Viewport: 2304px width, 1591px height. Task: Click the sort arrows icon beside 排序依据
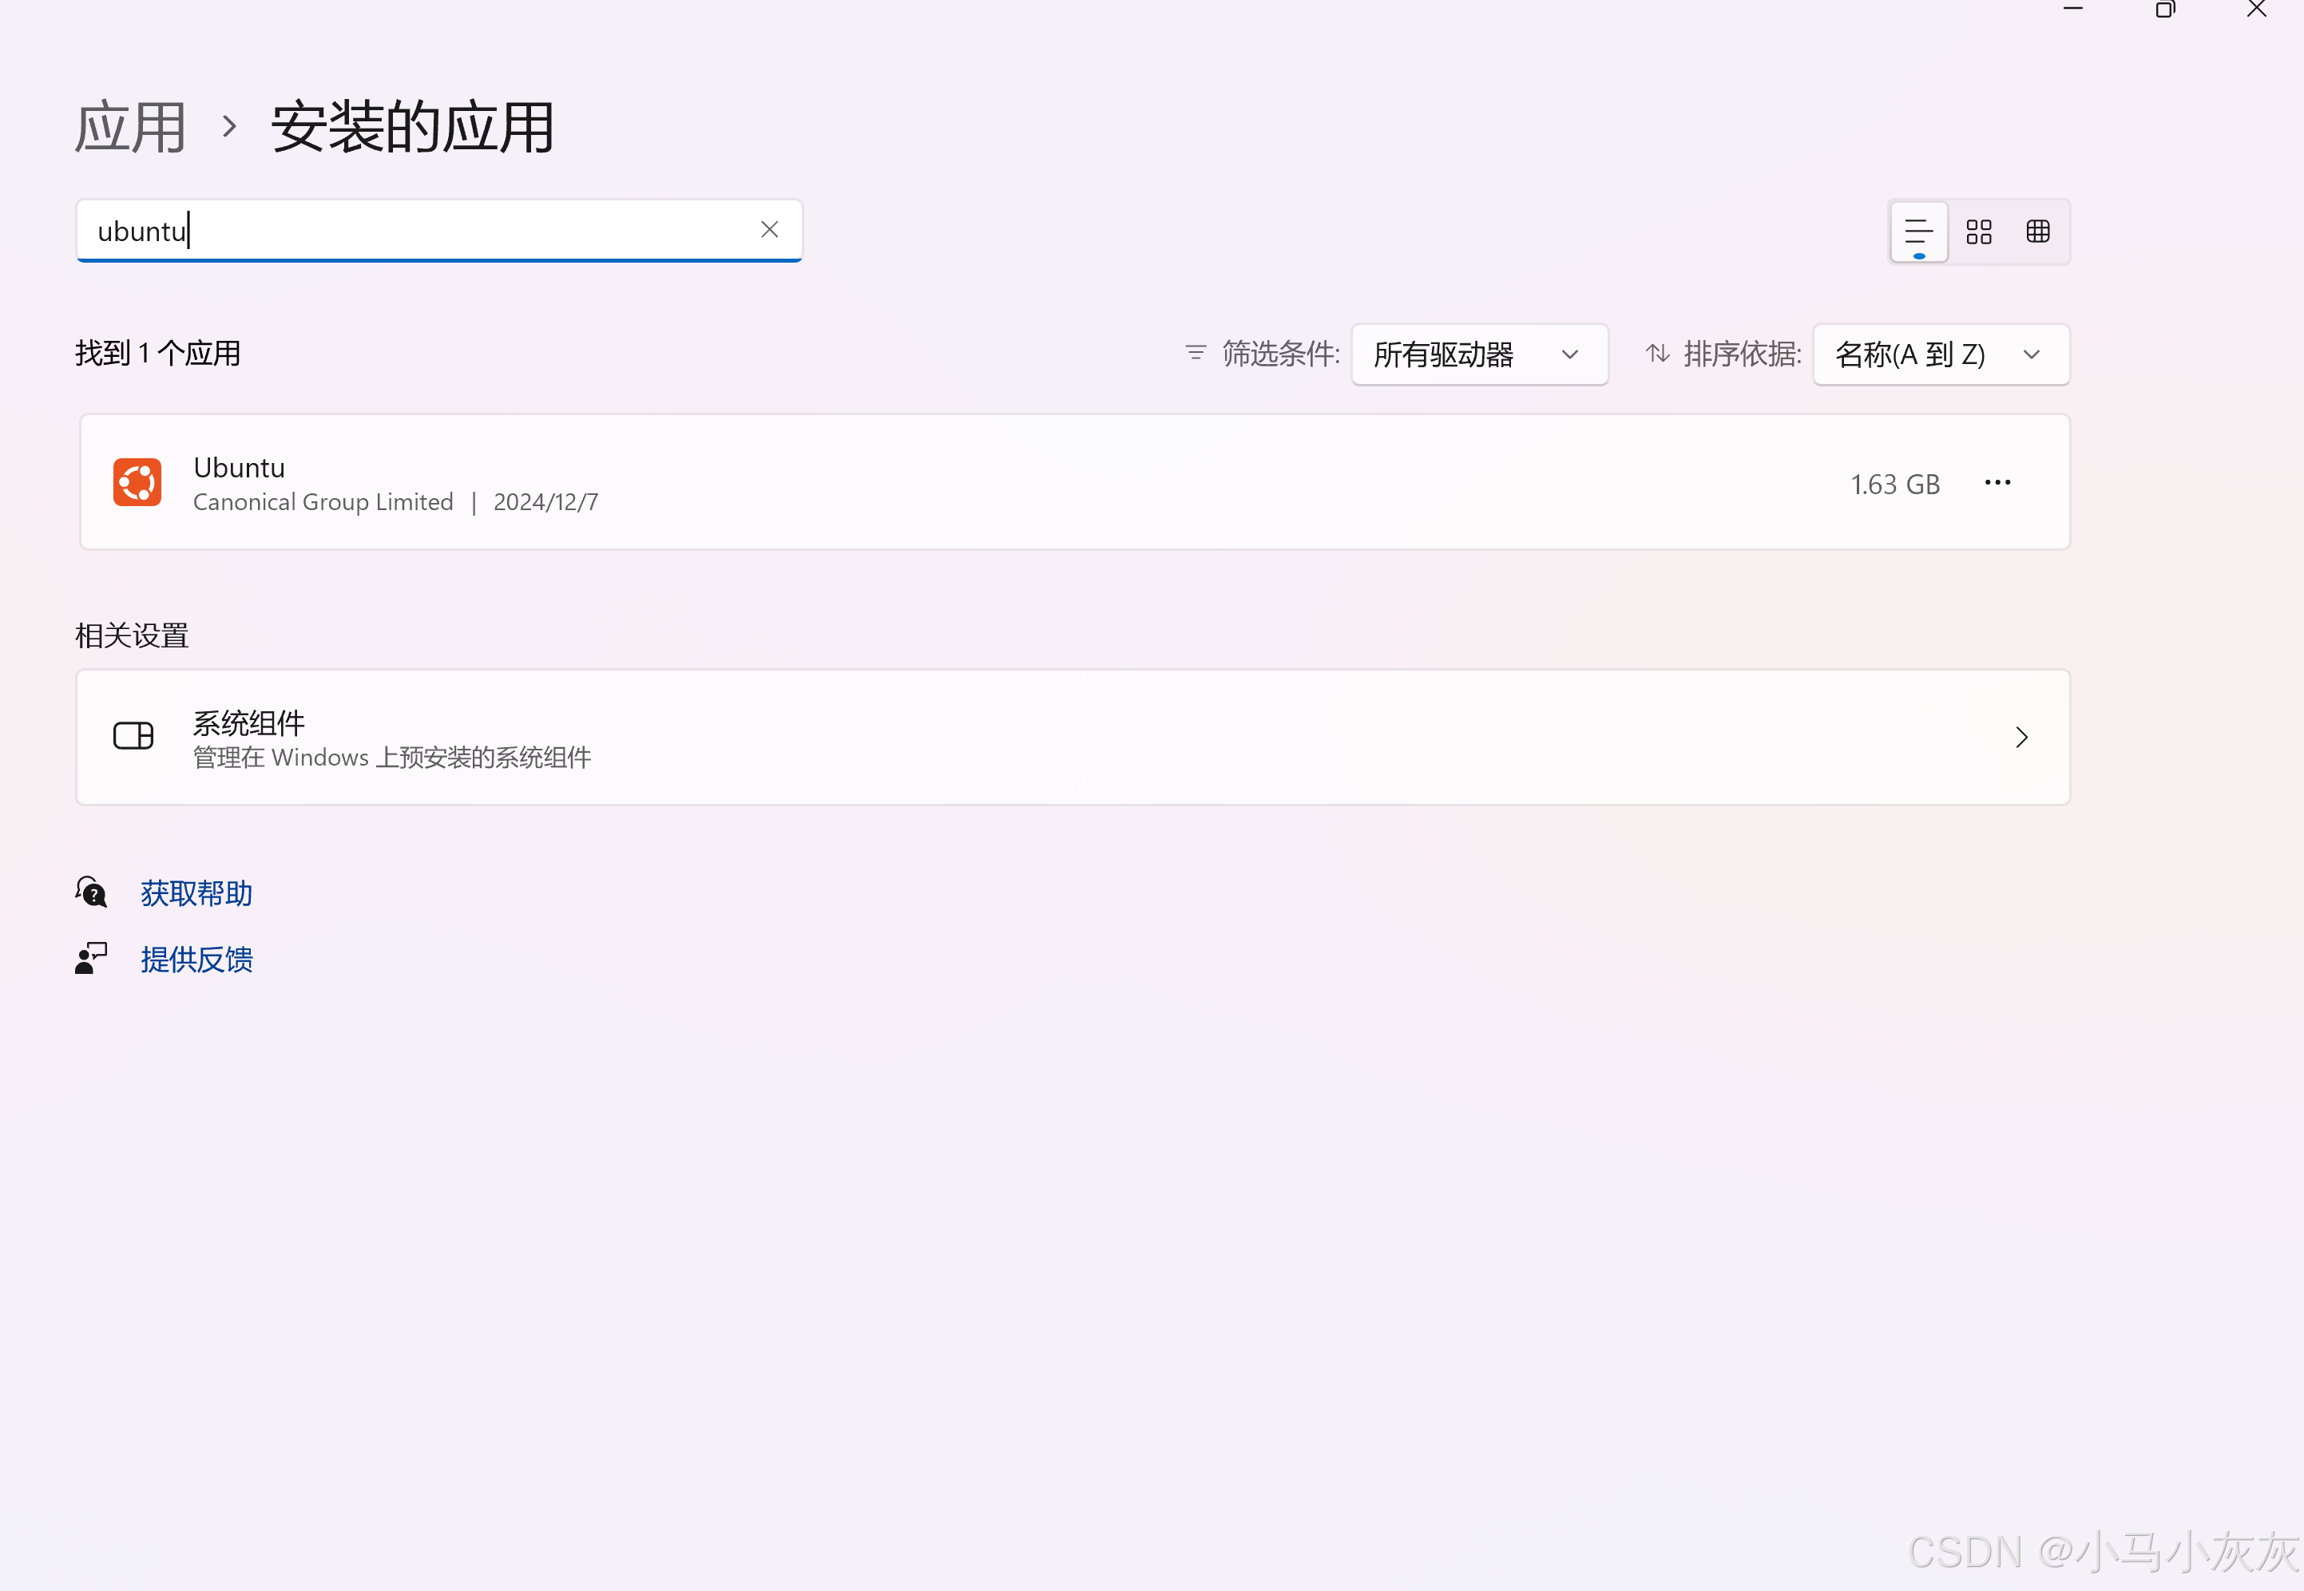(x=1657, y=353)
